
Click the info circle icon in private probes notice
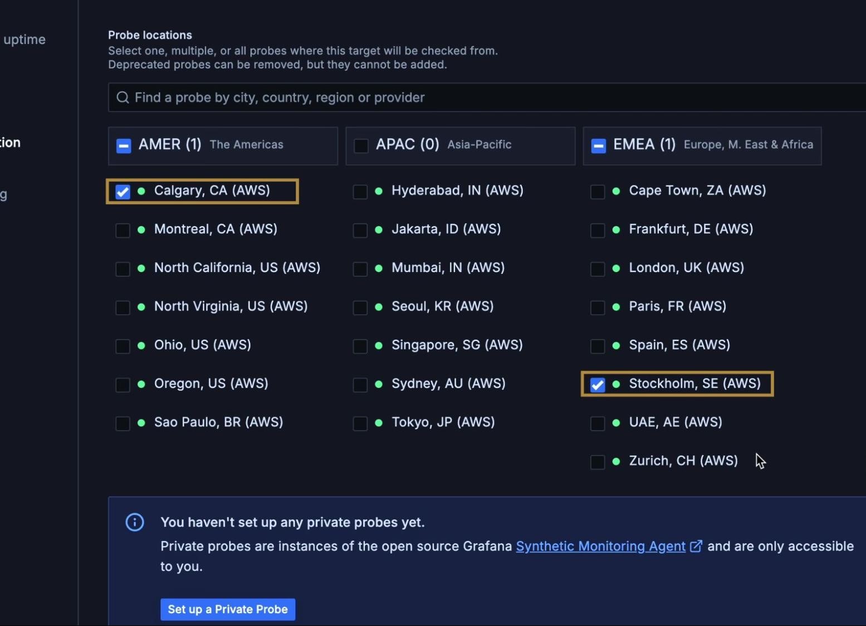[x=135, y=522]
